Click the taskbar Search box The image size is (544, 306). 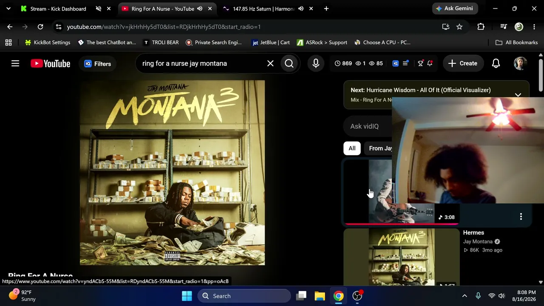[x=244, y=296]
